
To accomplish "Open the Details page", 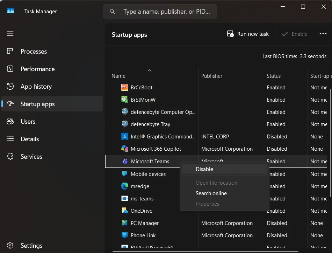I will (x=52, y=139).
